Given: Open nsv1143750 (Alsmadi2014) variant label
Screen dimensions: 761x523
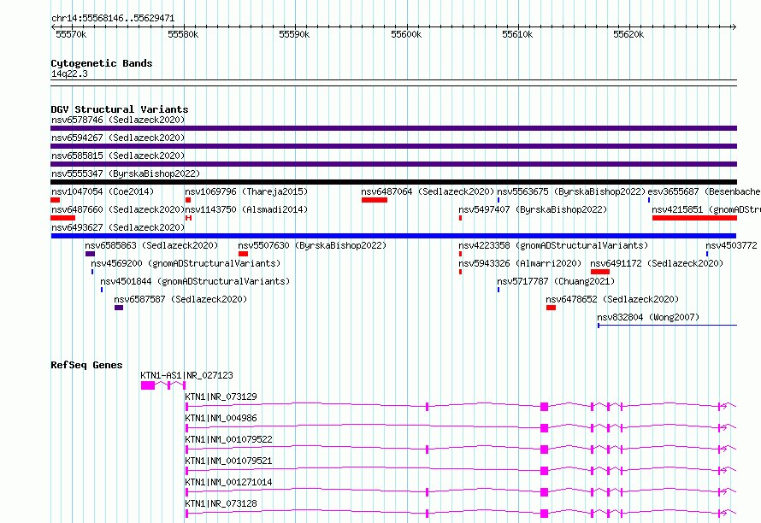Looking at the screenshot, I should 246,209.
